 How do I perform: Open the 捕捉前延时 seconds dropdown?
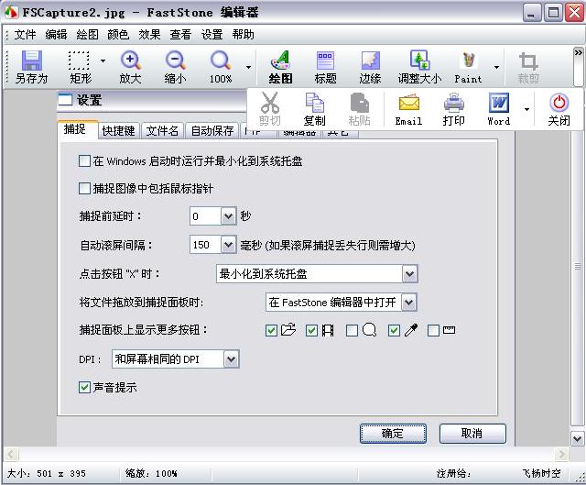pos(228,216)
